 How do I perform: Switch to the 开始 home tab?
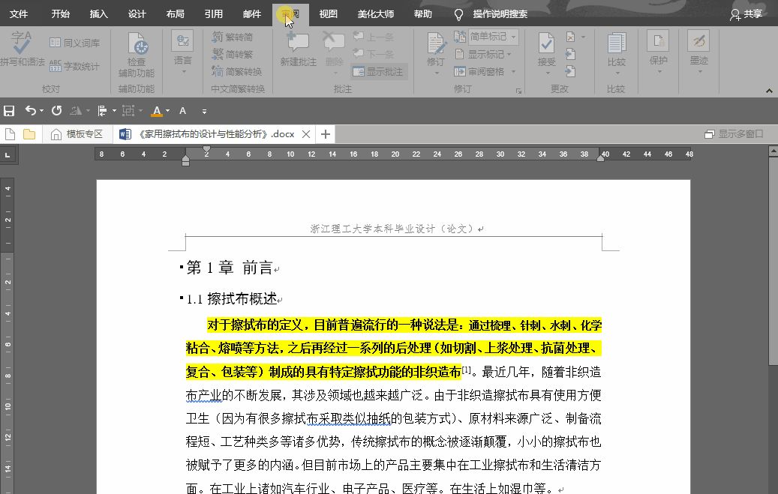[61, 14]
